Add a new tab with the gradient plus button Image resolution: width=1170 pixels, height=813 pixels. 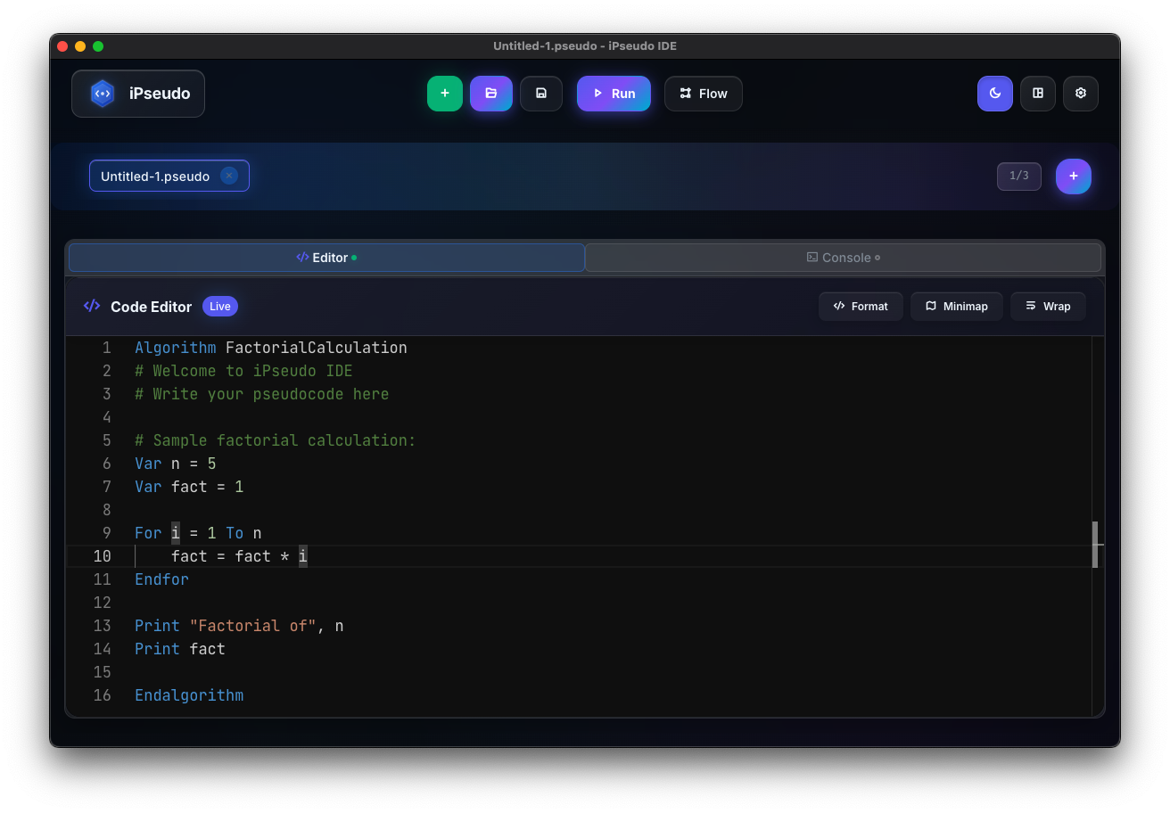(1074, 177)
